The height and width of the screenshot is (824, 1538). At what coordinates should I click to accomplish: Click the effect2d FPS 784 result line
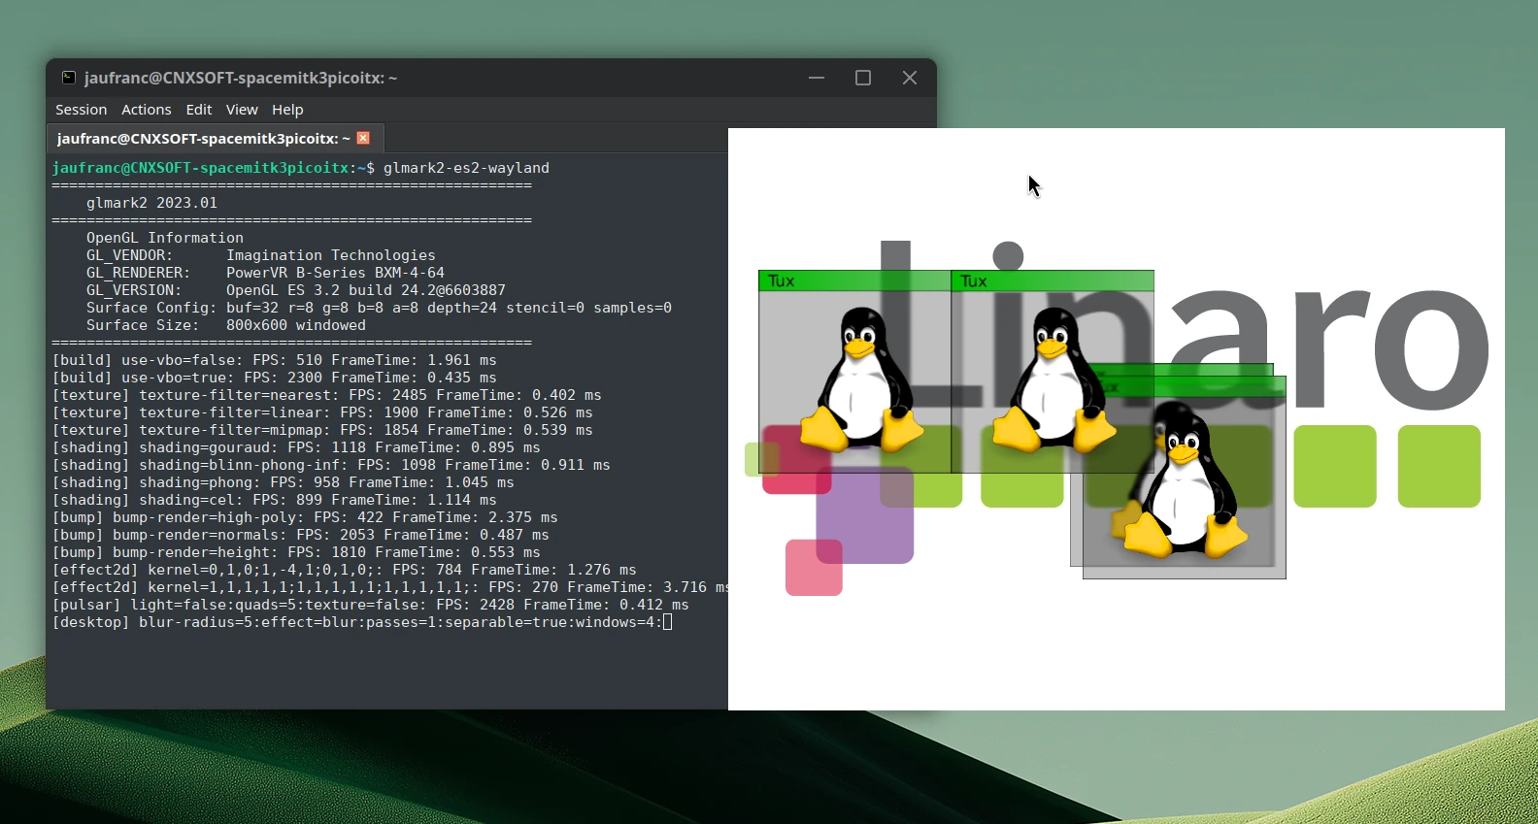[345, 570]
